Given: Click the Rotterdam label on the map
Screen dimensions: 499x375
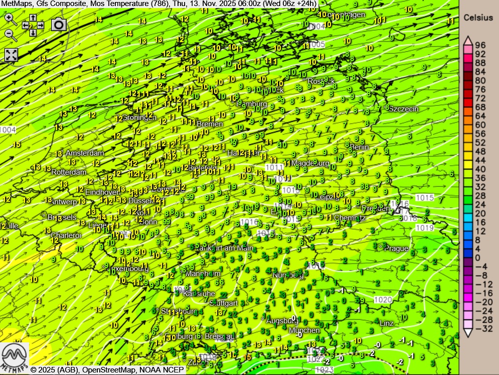Looking at the screenshot, I should pyautogui.click(x=69, y=172).
